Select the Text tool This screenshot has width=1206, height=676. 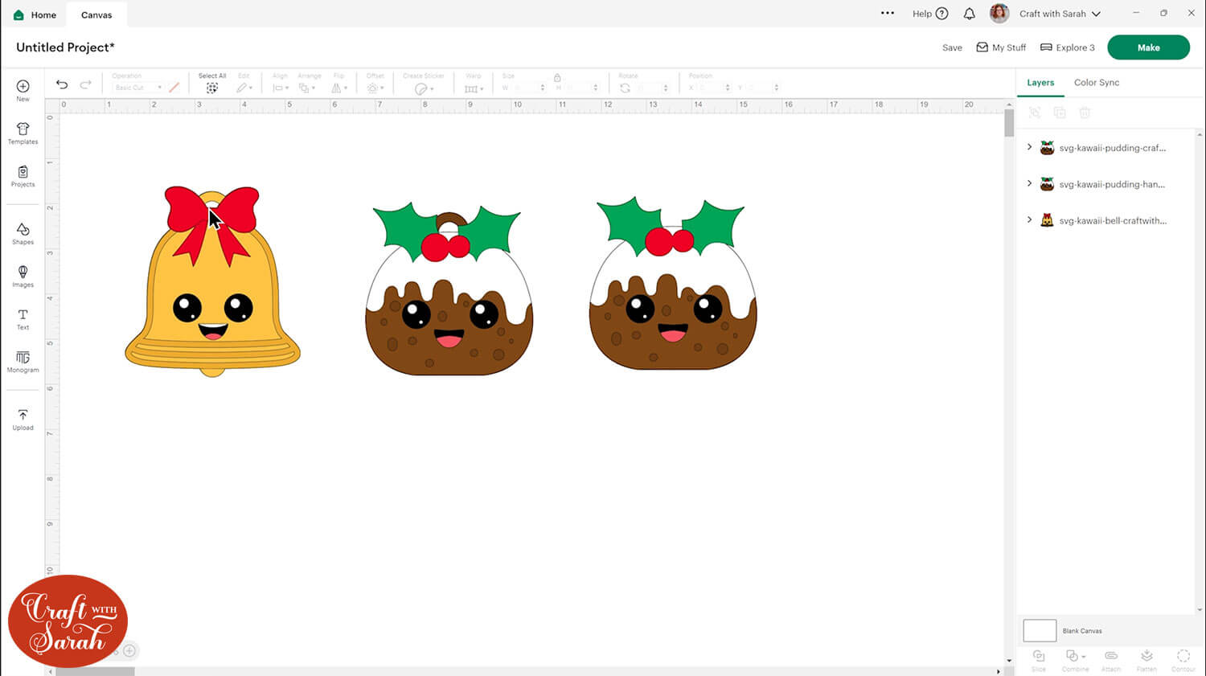point(23,319)
